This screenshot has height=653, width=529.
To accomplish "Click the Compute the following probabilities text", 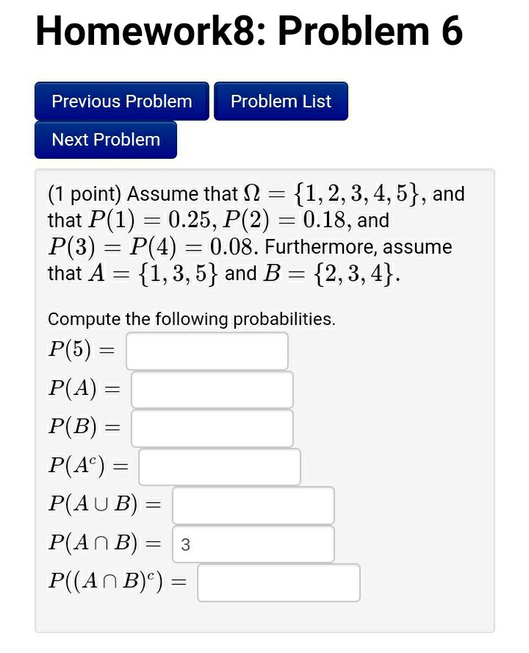I will tap(191, 319).
